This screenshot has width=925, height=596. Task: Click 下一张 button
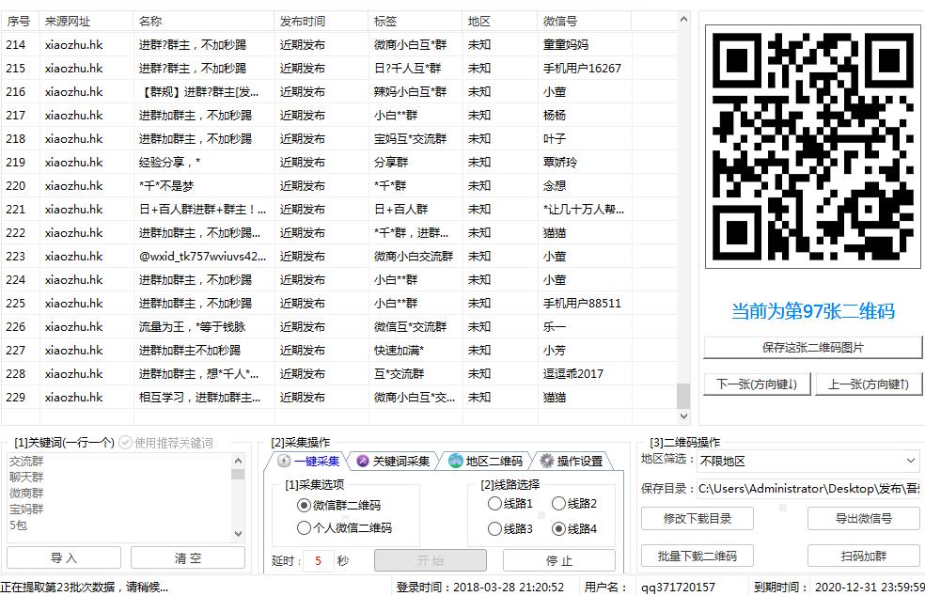[x=757, y=384]
